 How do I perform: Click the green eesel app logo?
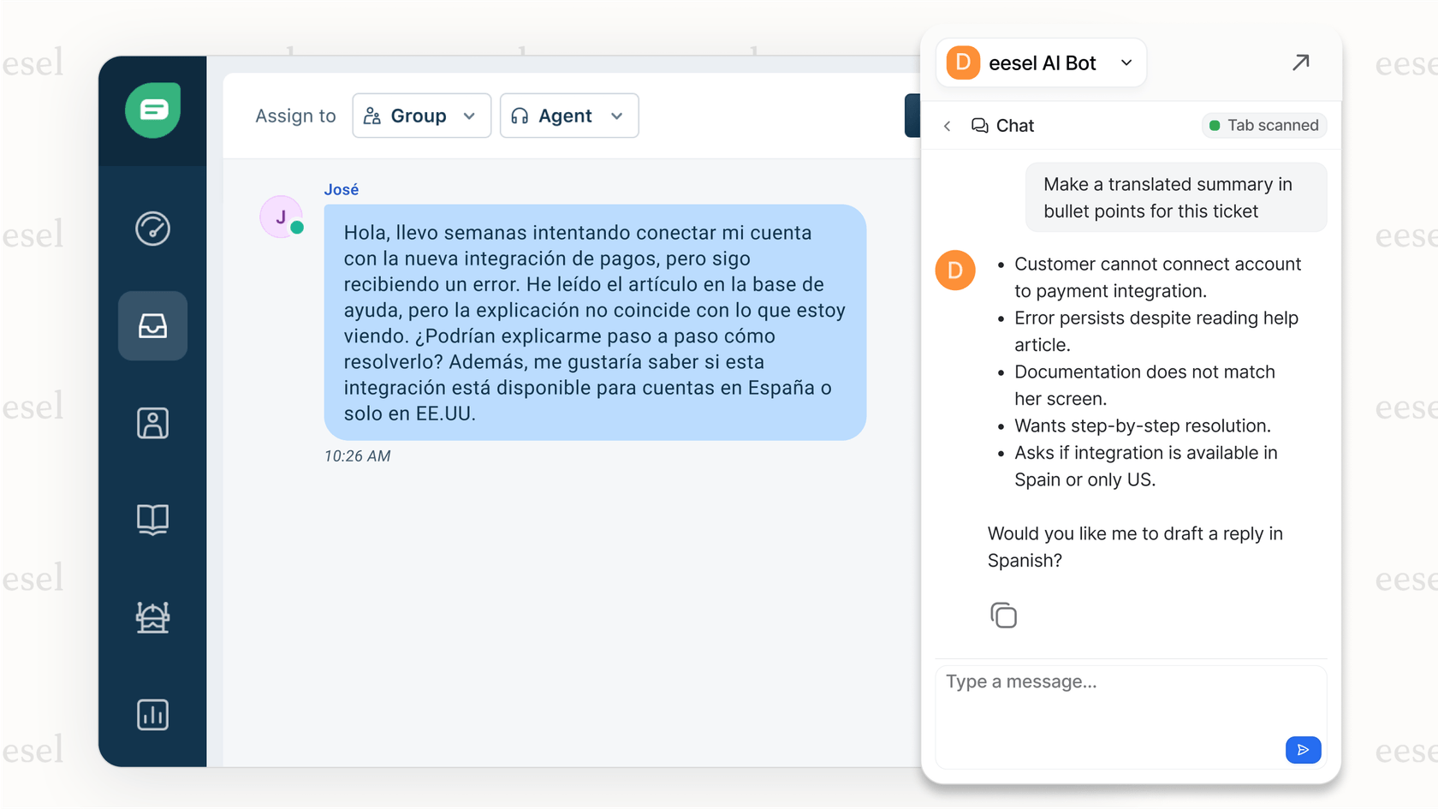point(152,110)
